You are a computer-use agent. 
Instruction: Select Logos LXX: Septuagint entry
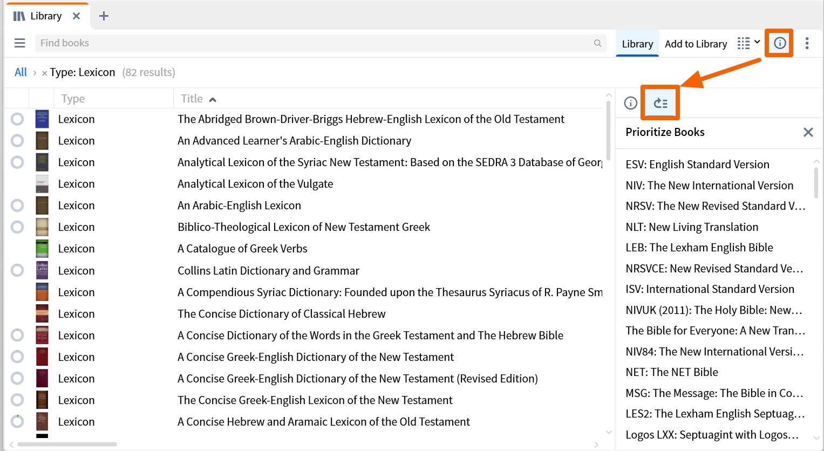(x=712, y=435)
